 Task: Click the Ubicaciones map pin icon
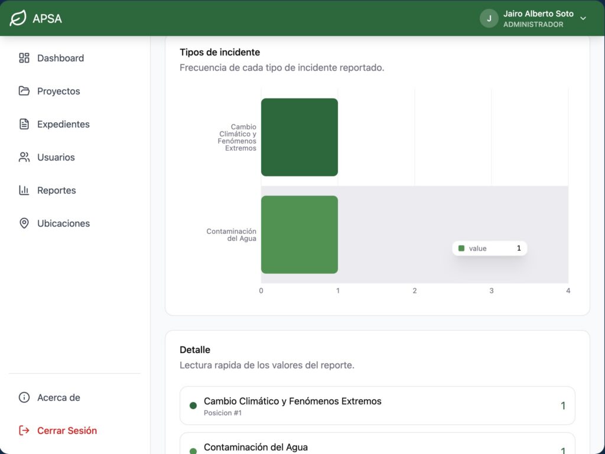[x=24, y=223]
